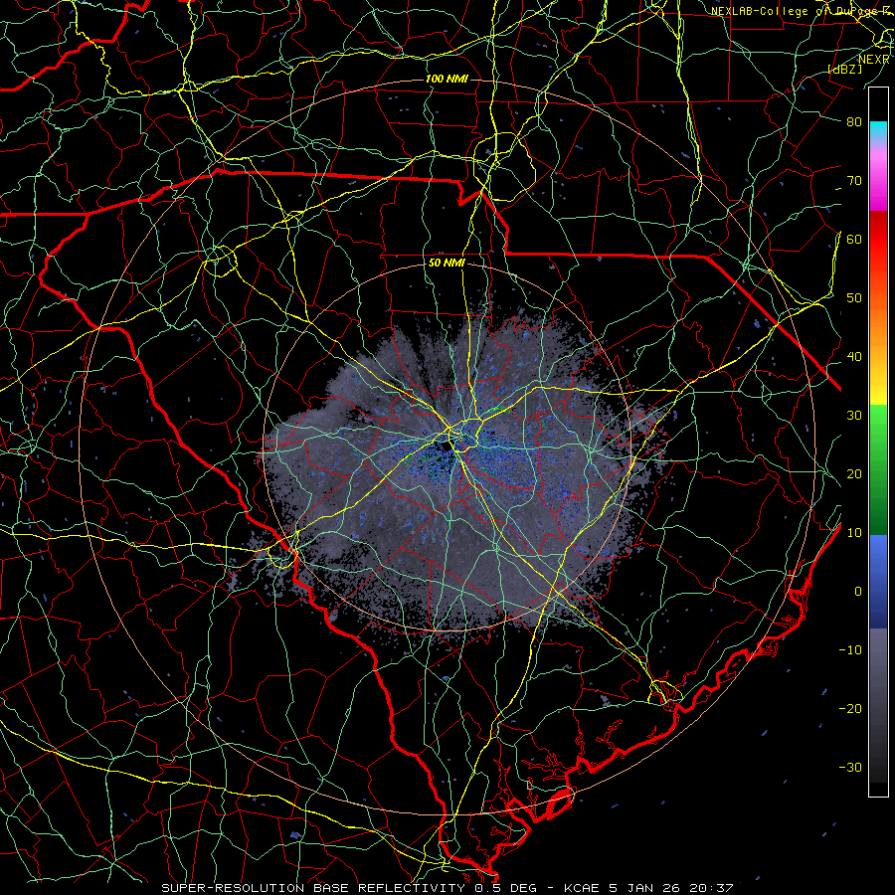Select the 70 value on the dBZ scale
Image resolution: width=895 pixels, height=895 pixels.
click(x=854, y=180)
